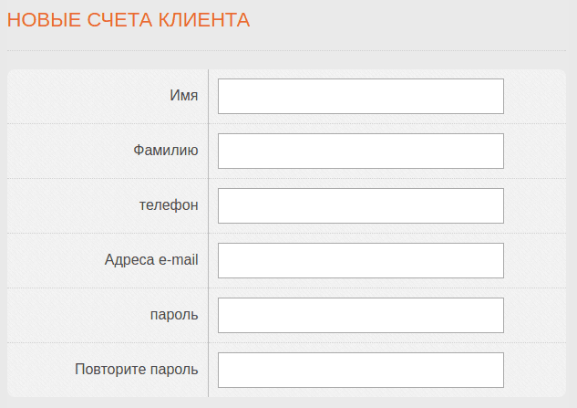
Task: Click the Повторите пароль label
Action: pos(136,370)
